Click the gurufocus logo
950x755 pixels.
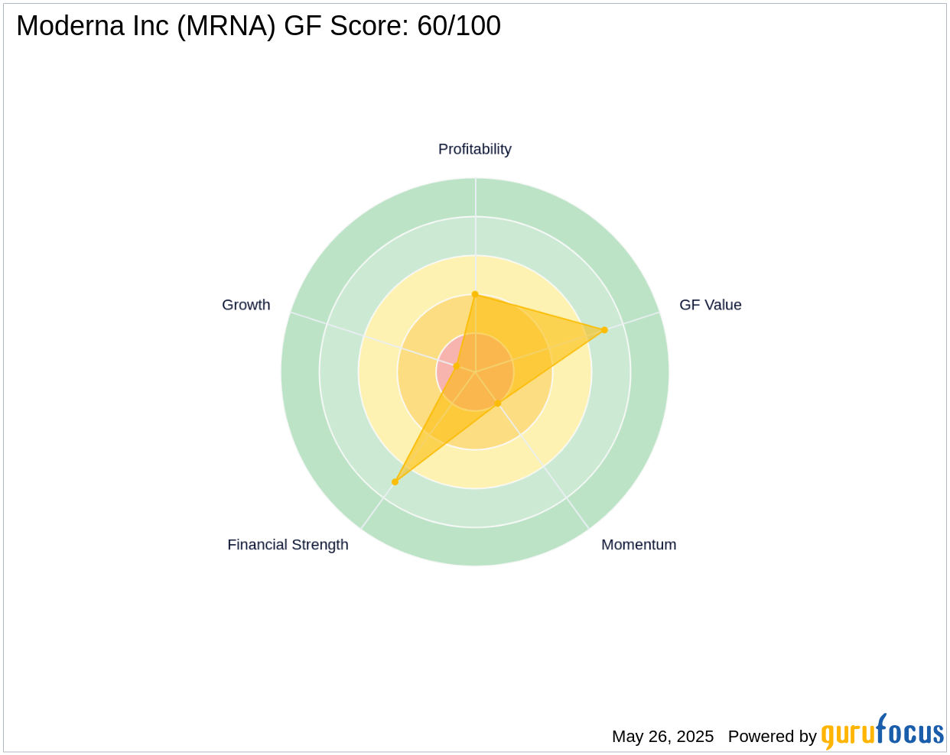[x=883, y=731]
